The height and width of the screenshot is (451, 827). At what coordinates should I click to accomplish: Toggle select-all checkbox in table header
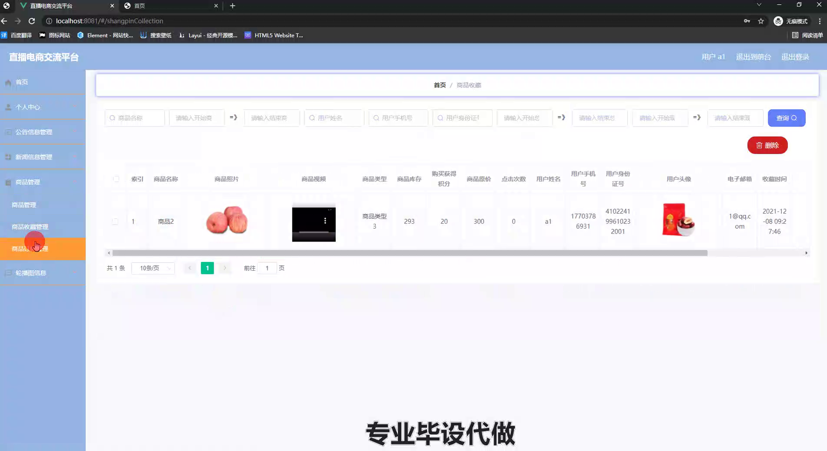coord(116,179)
